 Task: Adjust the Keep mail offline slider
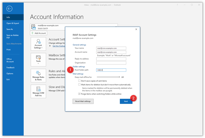(108, 77)
